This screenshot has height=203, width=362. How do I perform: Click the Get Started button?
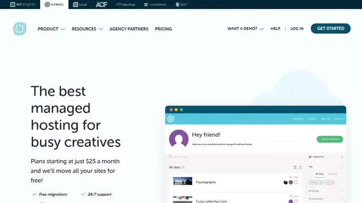point(330,28)
